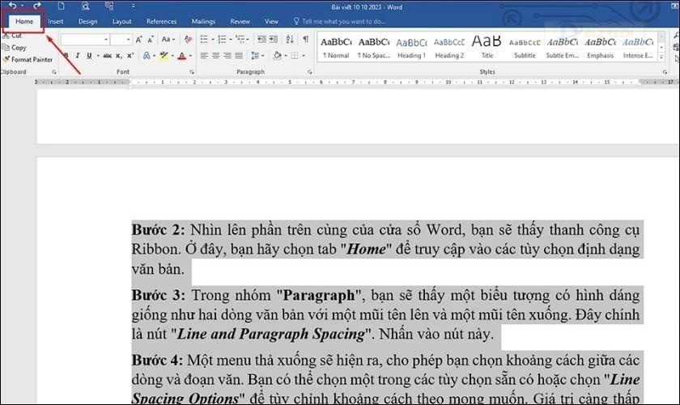Toggle superscript formatting
The width and height of the screenshot is (680, 405).
(x=130, y=56)
